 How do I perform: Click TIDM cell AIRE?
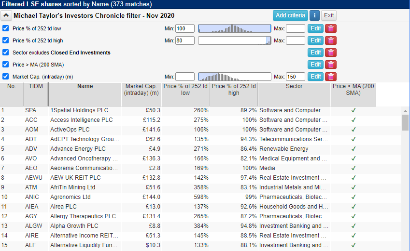click(32, 236)
